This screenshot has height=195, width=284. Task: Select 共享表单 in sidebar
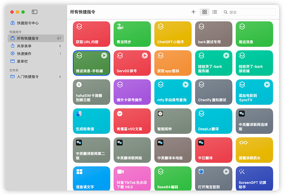click(x=36, y=46)
